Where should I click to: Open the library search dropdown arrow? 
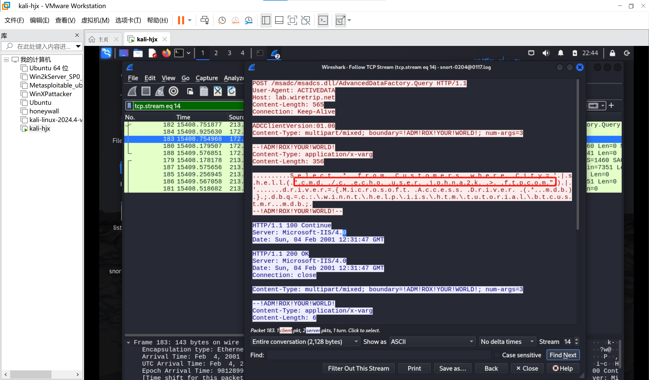coord(78,46)
